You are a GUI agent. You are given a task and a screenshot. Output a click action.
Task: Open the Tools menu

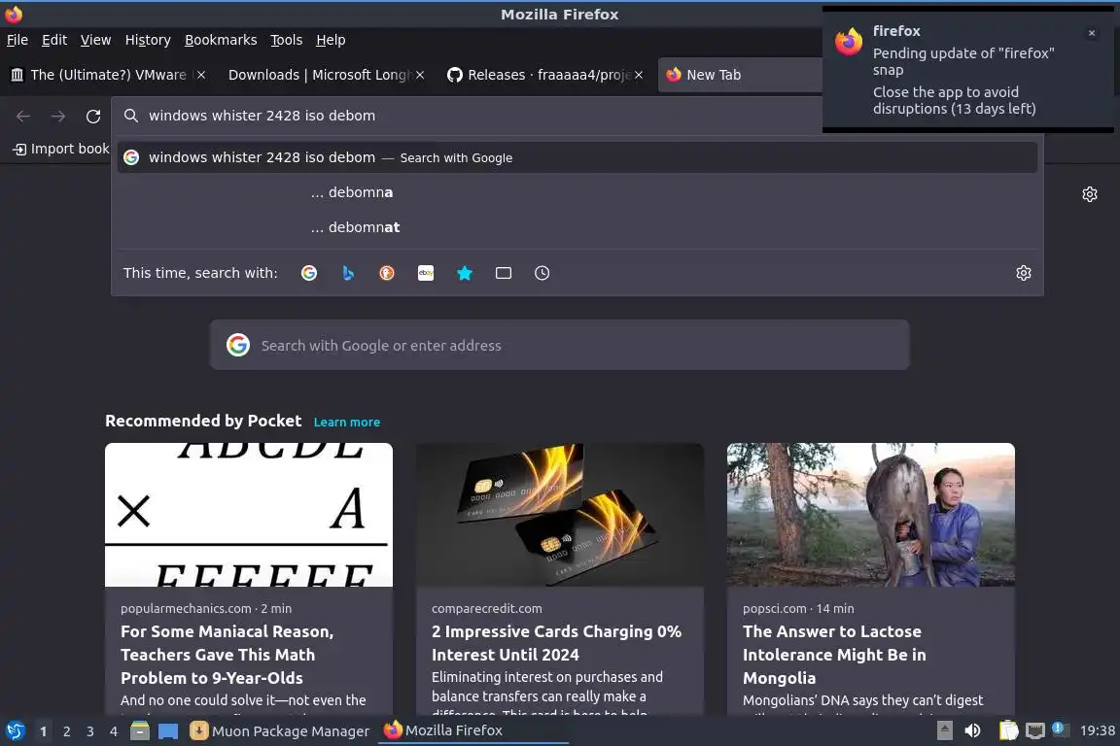click(287, 40)
